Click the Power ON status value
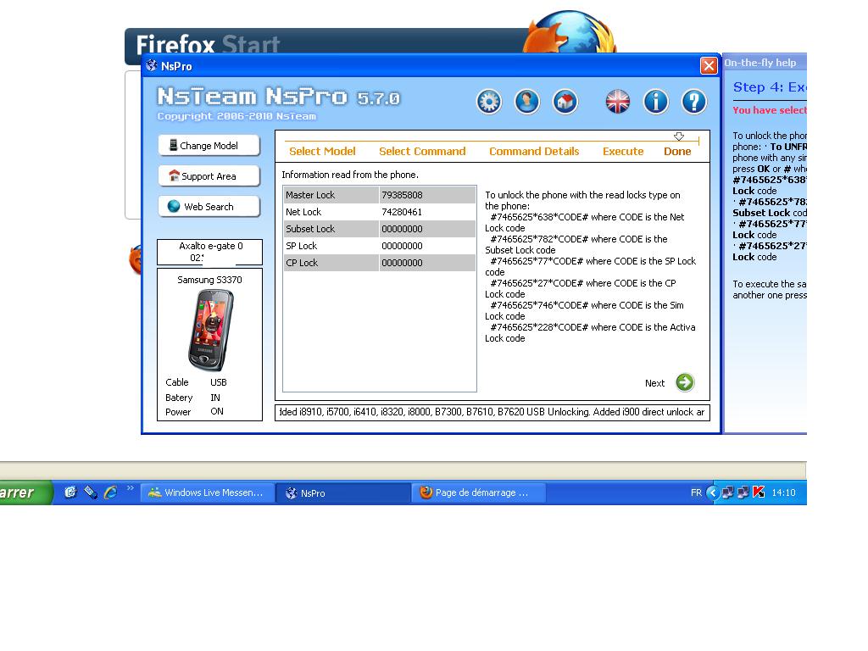Viewport: 868px width, 651px height. [x=217, y=411]
